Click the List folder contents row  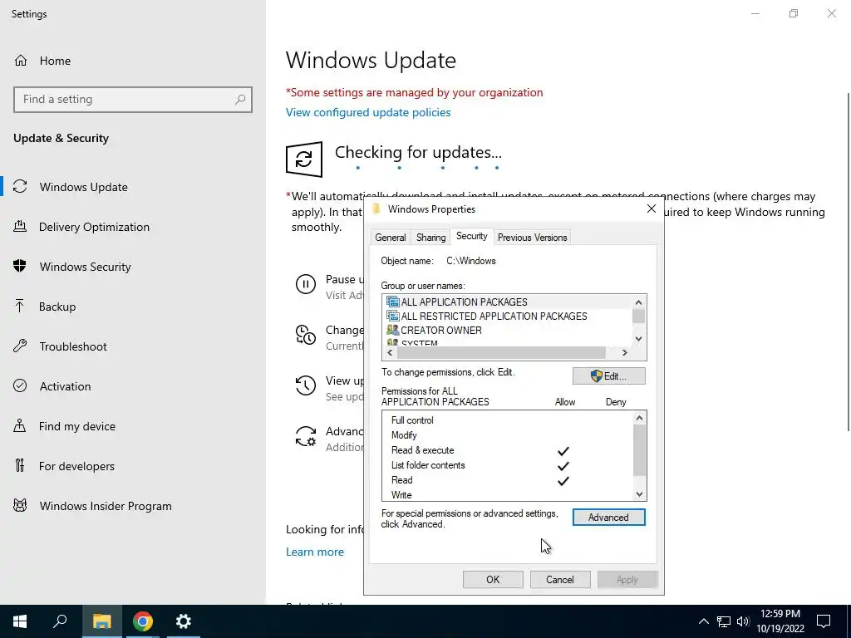click(x=508, y=465)
